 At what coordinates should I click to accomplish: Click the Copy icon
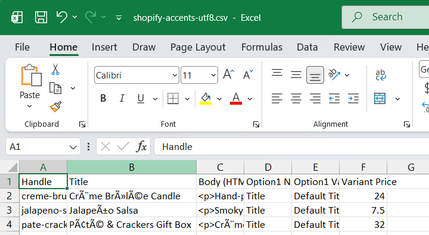(x=55, y=88)
